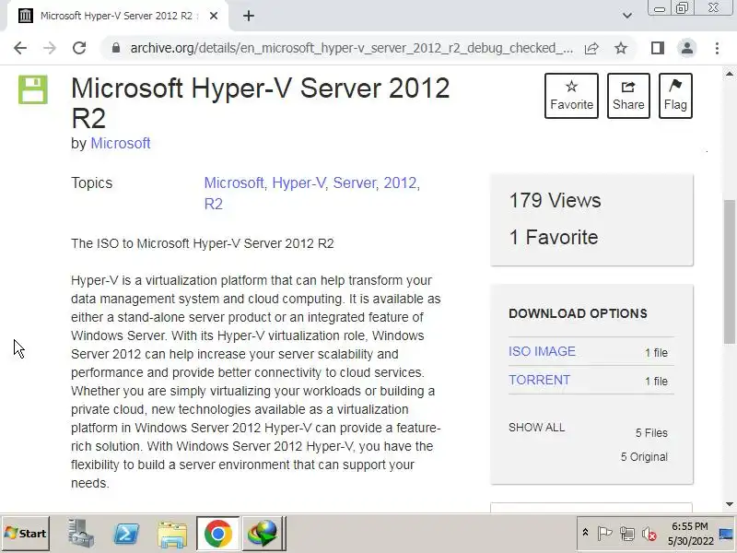Open the TORRENT download link
Screen dimensions: 737x553
pyautogui.click(x=539, y=380)
